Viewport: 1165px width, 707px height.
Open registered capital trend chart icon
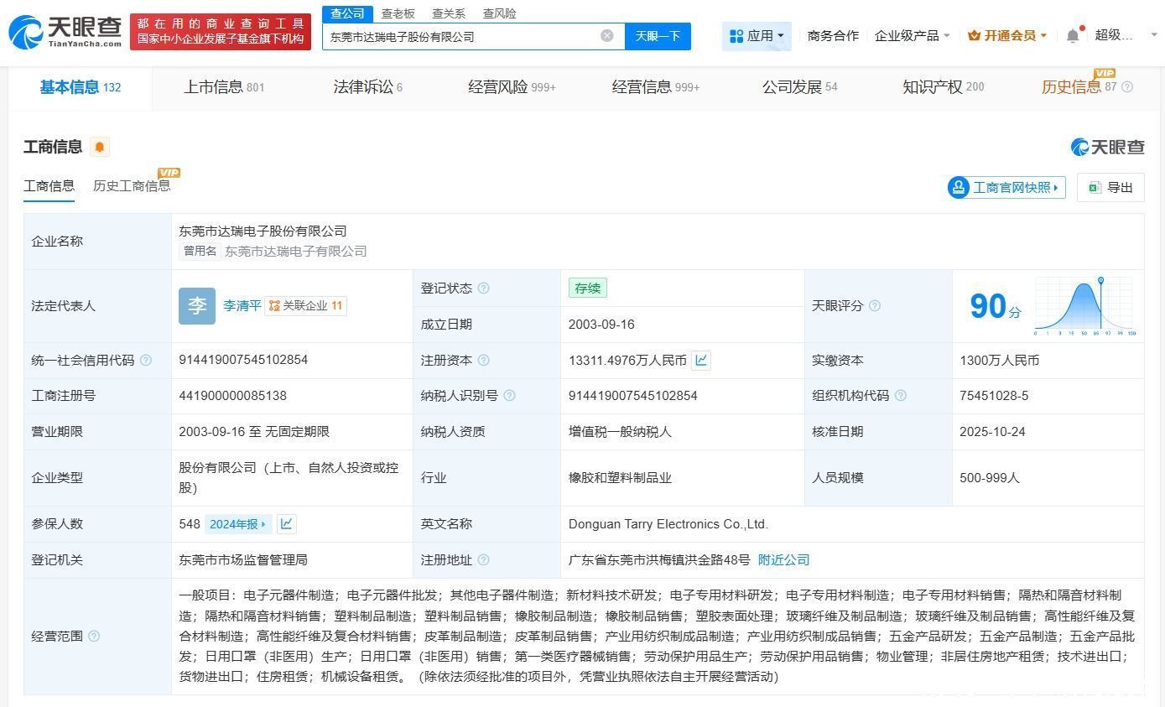pyautogui.click(x=702, y=360)
